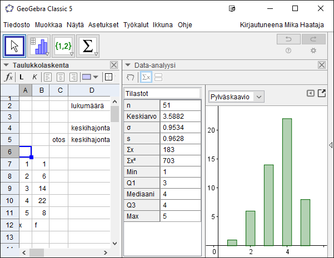Toggle the Σx show statistics button
The height and width of the screenshot is (258, 334).
(146, 77)
